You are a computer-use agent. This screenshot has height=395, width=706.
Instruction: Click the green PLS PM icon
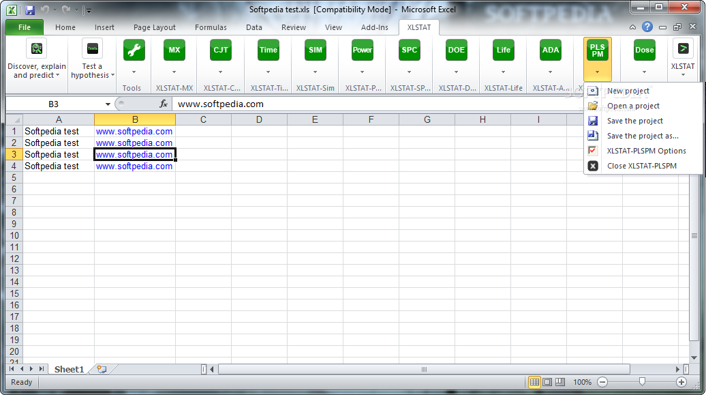598,50
